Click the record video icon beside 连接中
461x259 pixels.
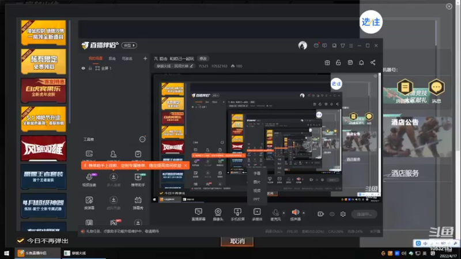(321, 214)
